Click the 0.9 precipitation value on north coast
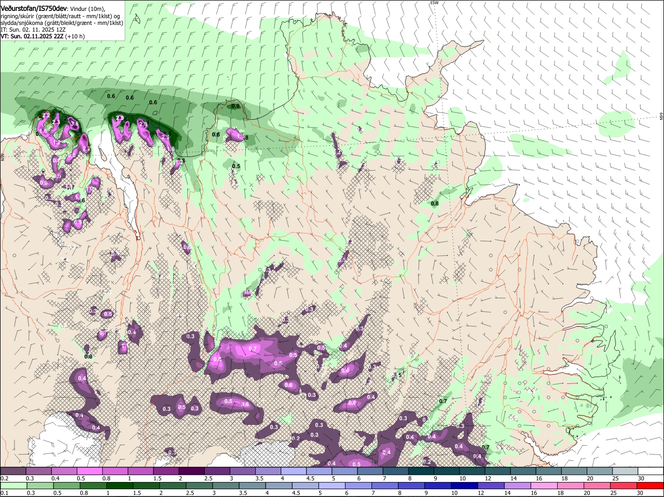This screenshot has height=497, width=664. [236, 106]
